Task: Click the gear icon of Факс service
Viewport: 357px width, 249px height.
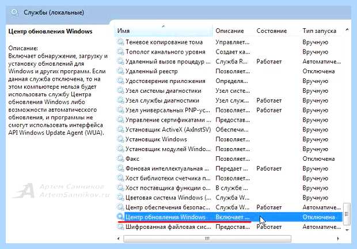Action: [x=120, y=159]
